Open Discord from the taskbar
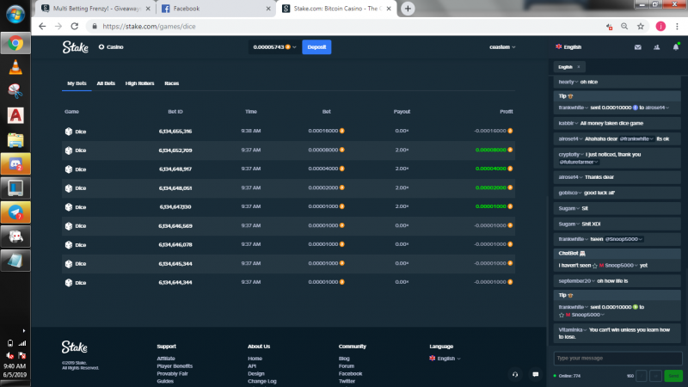Image resolution: width=688 pixels, height=387 pixels. click(15, 164)
